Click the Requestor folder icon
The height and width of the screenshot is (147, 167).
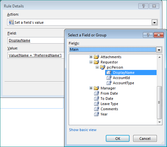96,62
